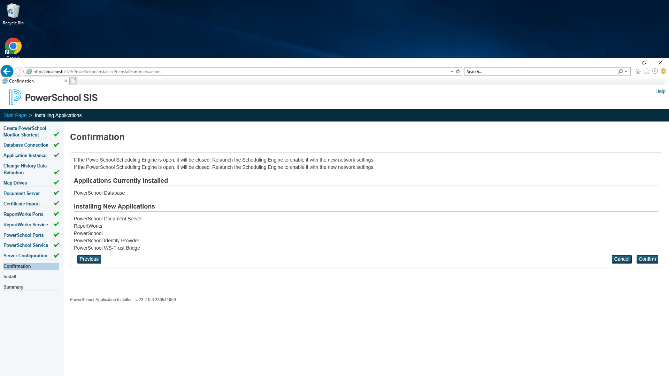
Task: Click the ReportWorks entry in install list
Action: pos(88,226)
